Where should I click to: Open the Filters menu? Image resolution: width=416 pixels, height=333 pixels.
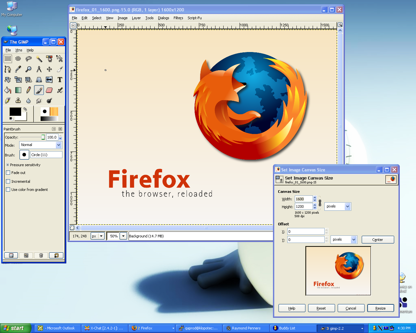[x=178, y=18]
